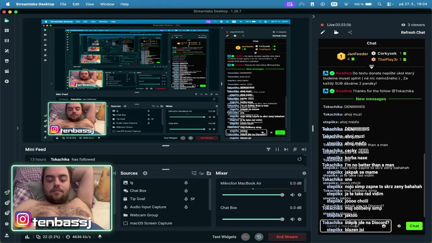Open the Highlighter clapperboard icon in sidebar
This screenshot has height=243, width=432.
tap(7, 71)
